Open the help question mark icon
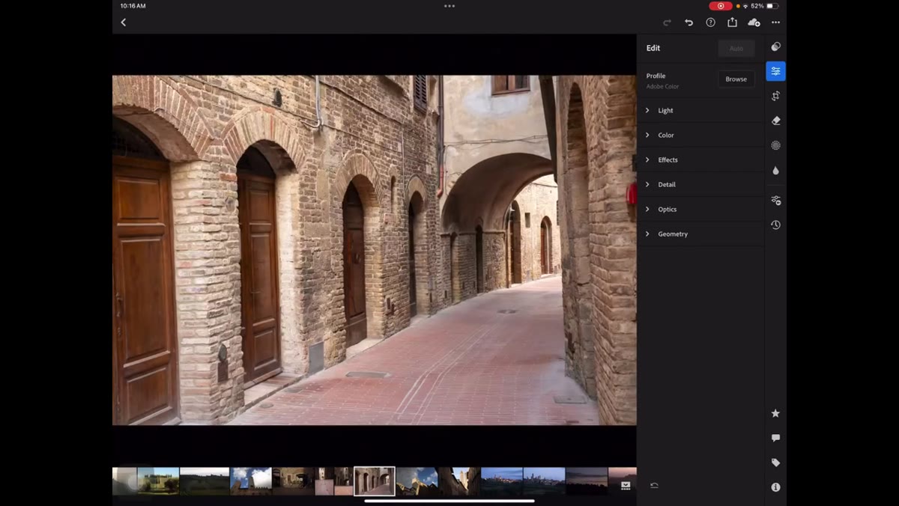The width and height of the screenshot is (899, 506). [x=710, y=22]
